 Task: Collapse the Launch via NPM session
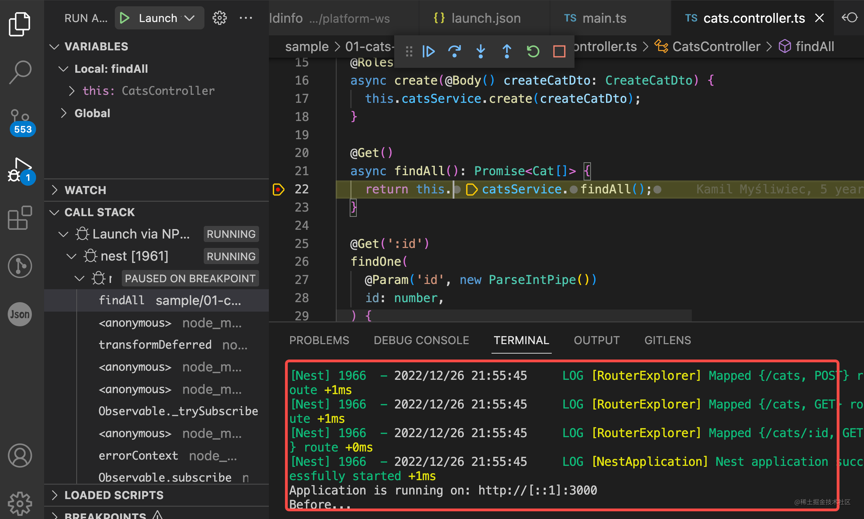pyautogui.click(x=63, y=234)
